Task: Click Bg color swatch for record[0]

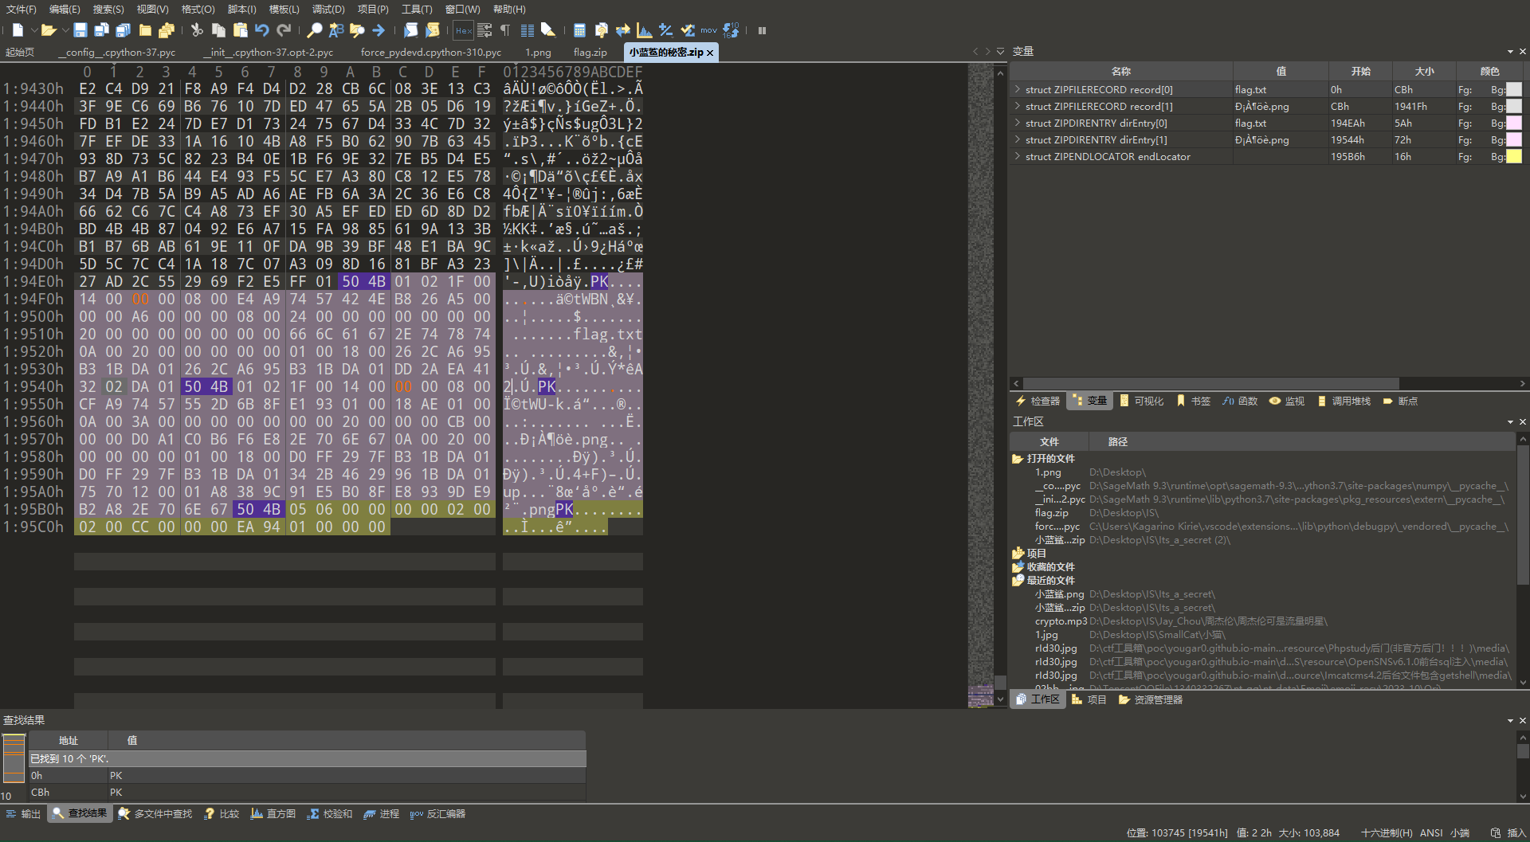Action: click(1514, 89)
